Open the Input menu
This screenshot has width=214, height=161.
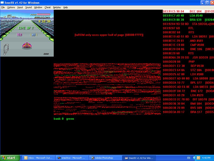(20, 8)
